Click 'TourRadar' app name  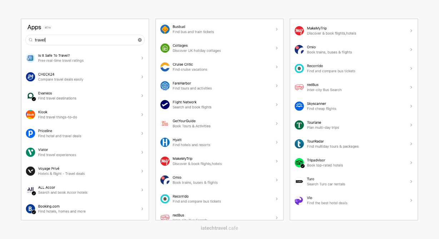pos(315,141)
